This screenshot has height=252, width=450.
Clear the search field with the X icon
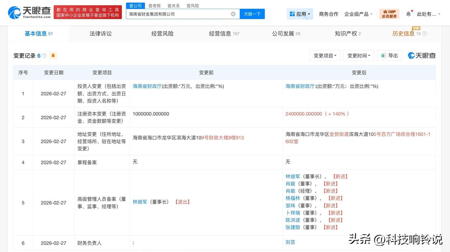[x=233, y=14]
